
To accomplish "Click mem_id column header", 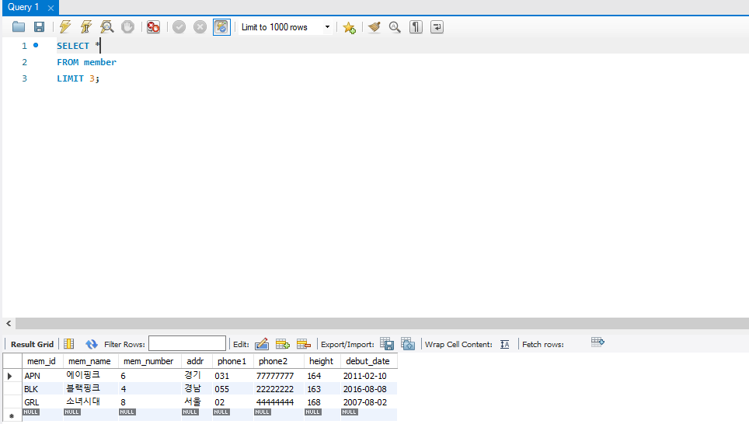I will pos(41,361).
